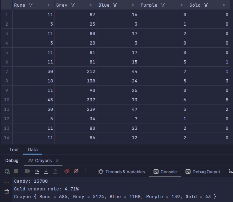Sort the table by the Runs column arrows
The image size is (233, 202).
point(48,5)
